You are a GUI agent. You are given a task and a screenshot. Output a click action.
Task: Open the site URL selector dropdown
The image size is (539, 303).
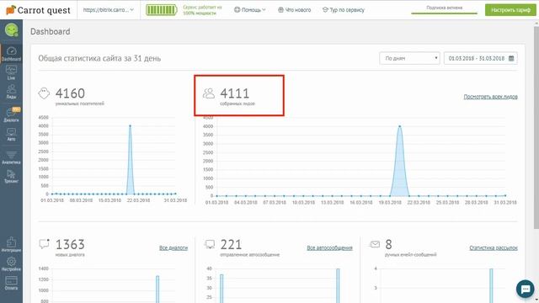click(109, 10)
